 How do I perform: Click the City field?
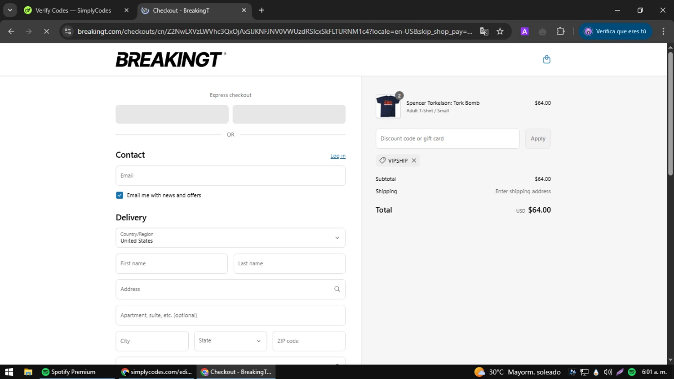pos(152,341)
